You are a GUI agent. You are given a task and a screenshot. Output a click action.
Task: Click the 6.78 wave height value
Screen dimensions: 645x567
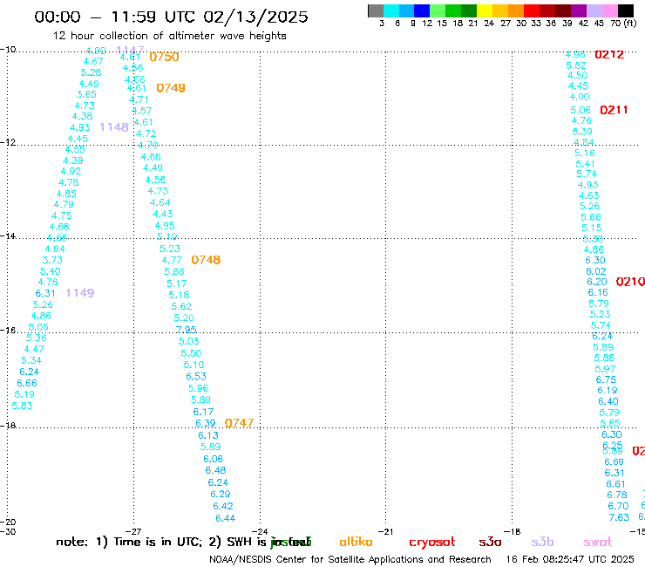(x=617, y=495)
